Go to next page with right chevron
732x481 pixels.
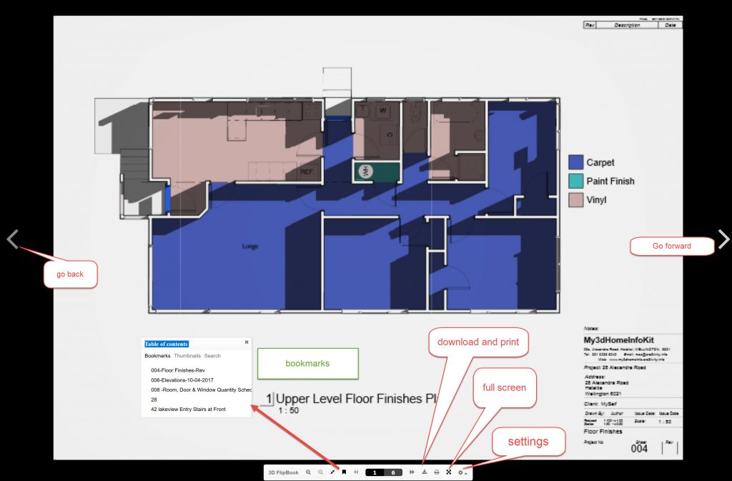tap(723, 239)
